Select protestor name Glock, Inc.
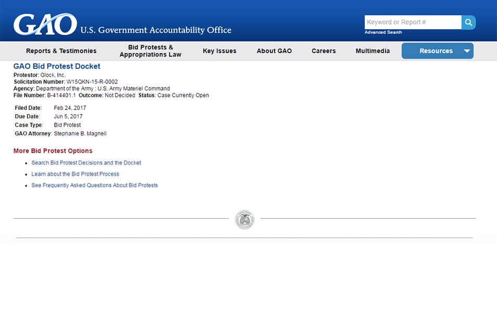Image resolution: width=497 pixels, height=333 pixels. pyautogui.click(x=53, y=75)
